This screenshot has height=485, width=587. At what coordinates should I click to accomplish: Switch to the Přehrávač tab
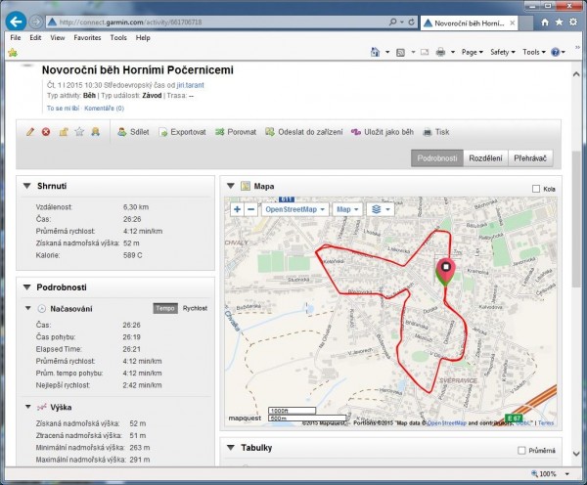click(x=530, y=158)
